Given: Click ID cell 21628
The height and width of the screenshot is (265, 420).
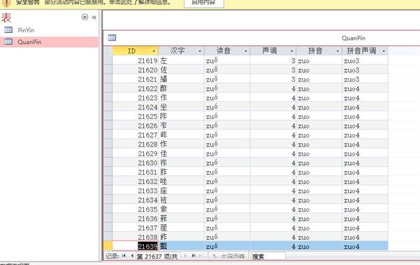Looking at the screenshot, I should tap(136, 144).
